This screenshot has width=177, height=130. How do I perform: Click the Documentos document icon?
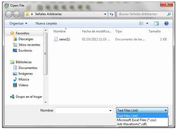[15, 68]
